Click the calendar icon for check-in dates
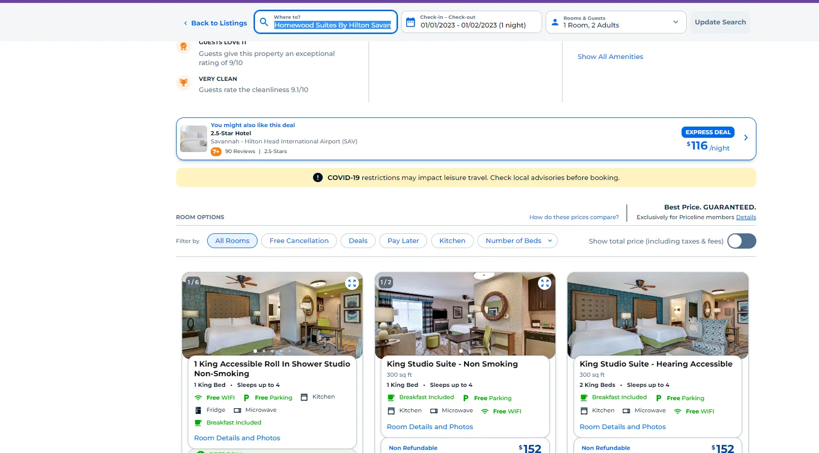This screenshot has height=453, width=819. [410, 22]
